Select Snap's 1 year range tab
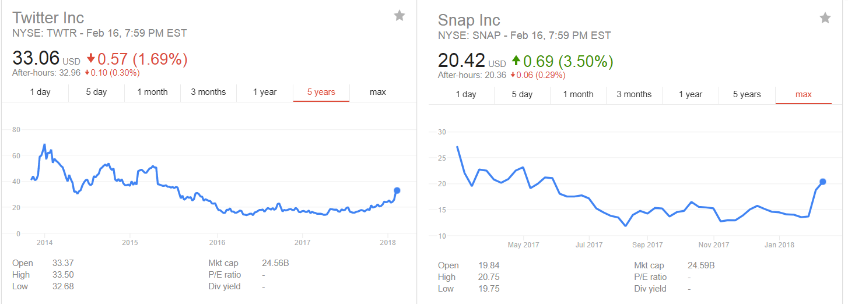 coord(691,94)
